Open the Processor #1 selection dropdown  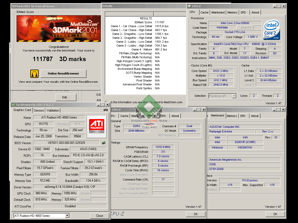coord(234,96)
